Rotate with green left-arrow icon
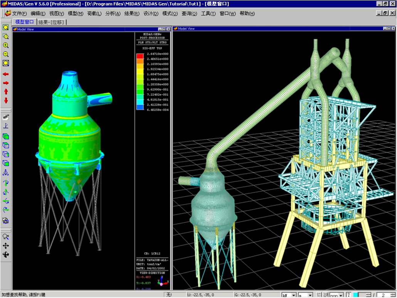 5,201
